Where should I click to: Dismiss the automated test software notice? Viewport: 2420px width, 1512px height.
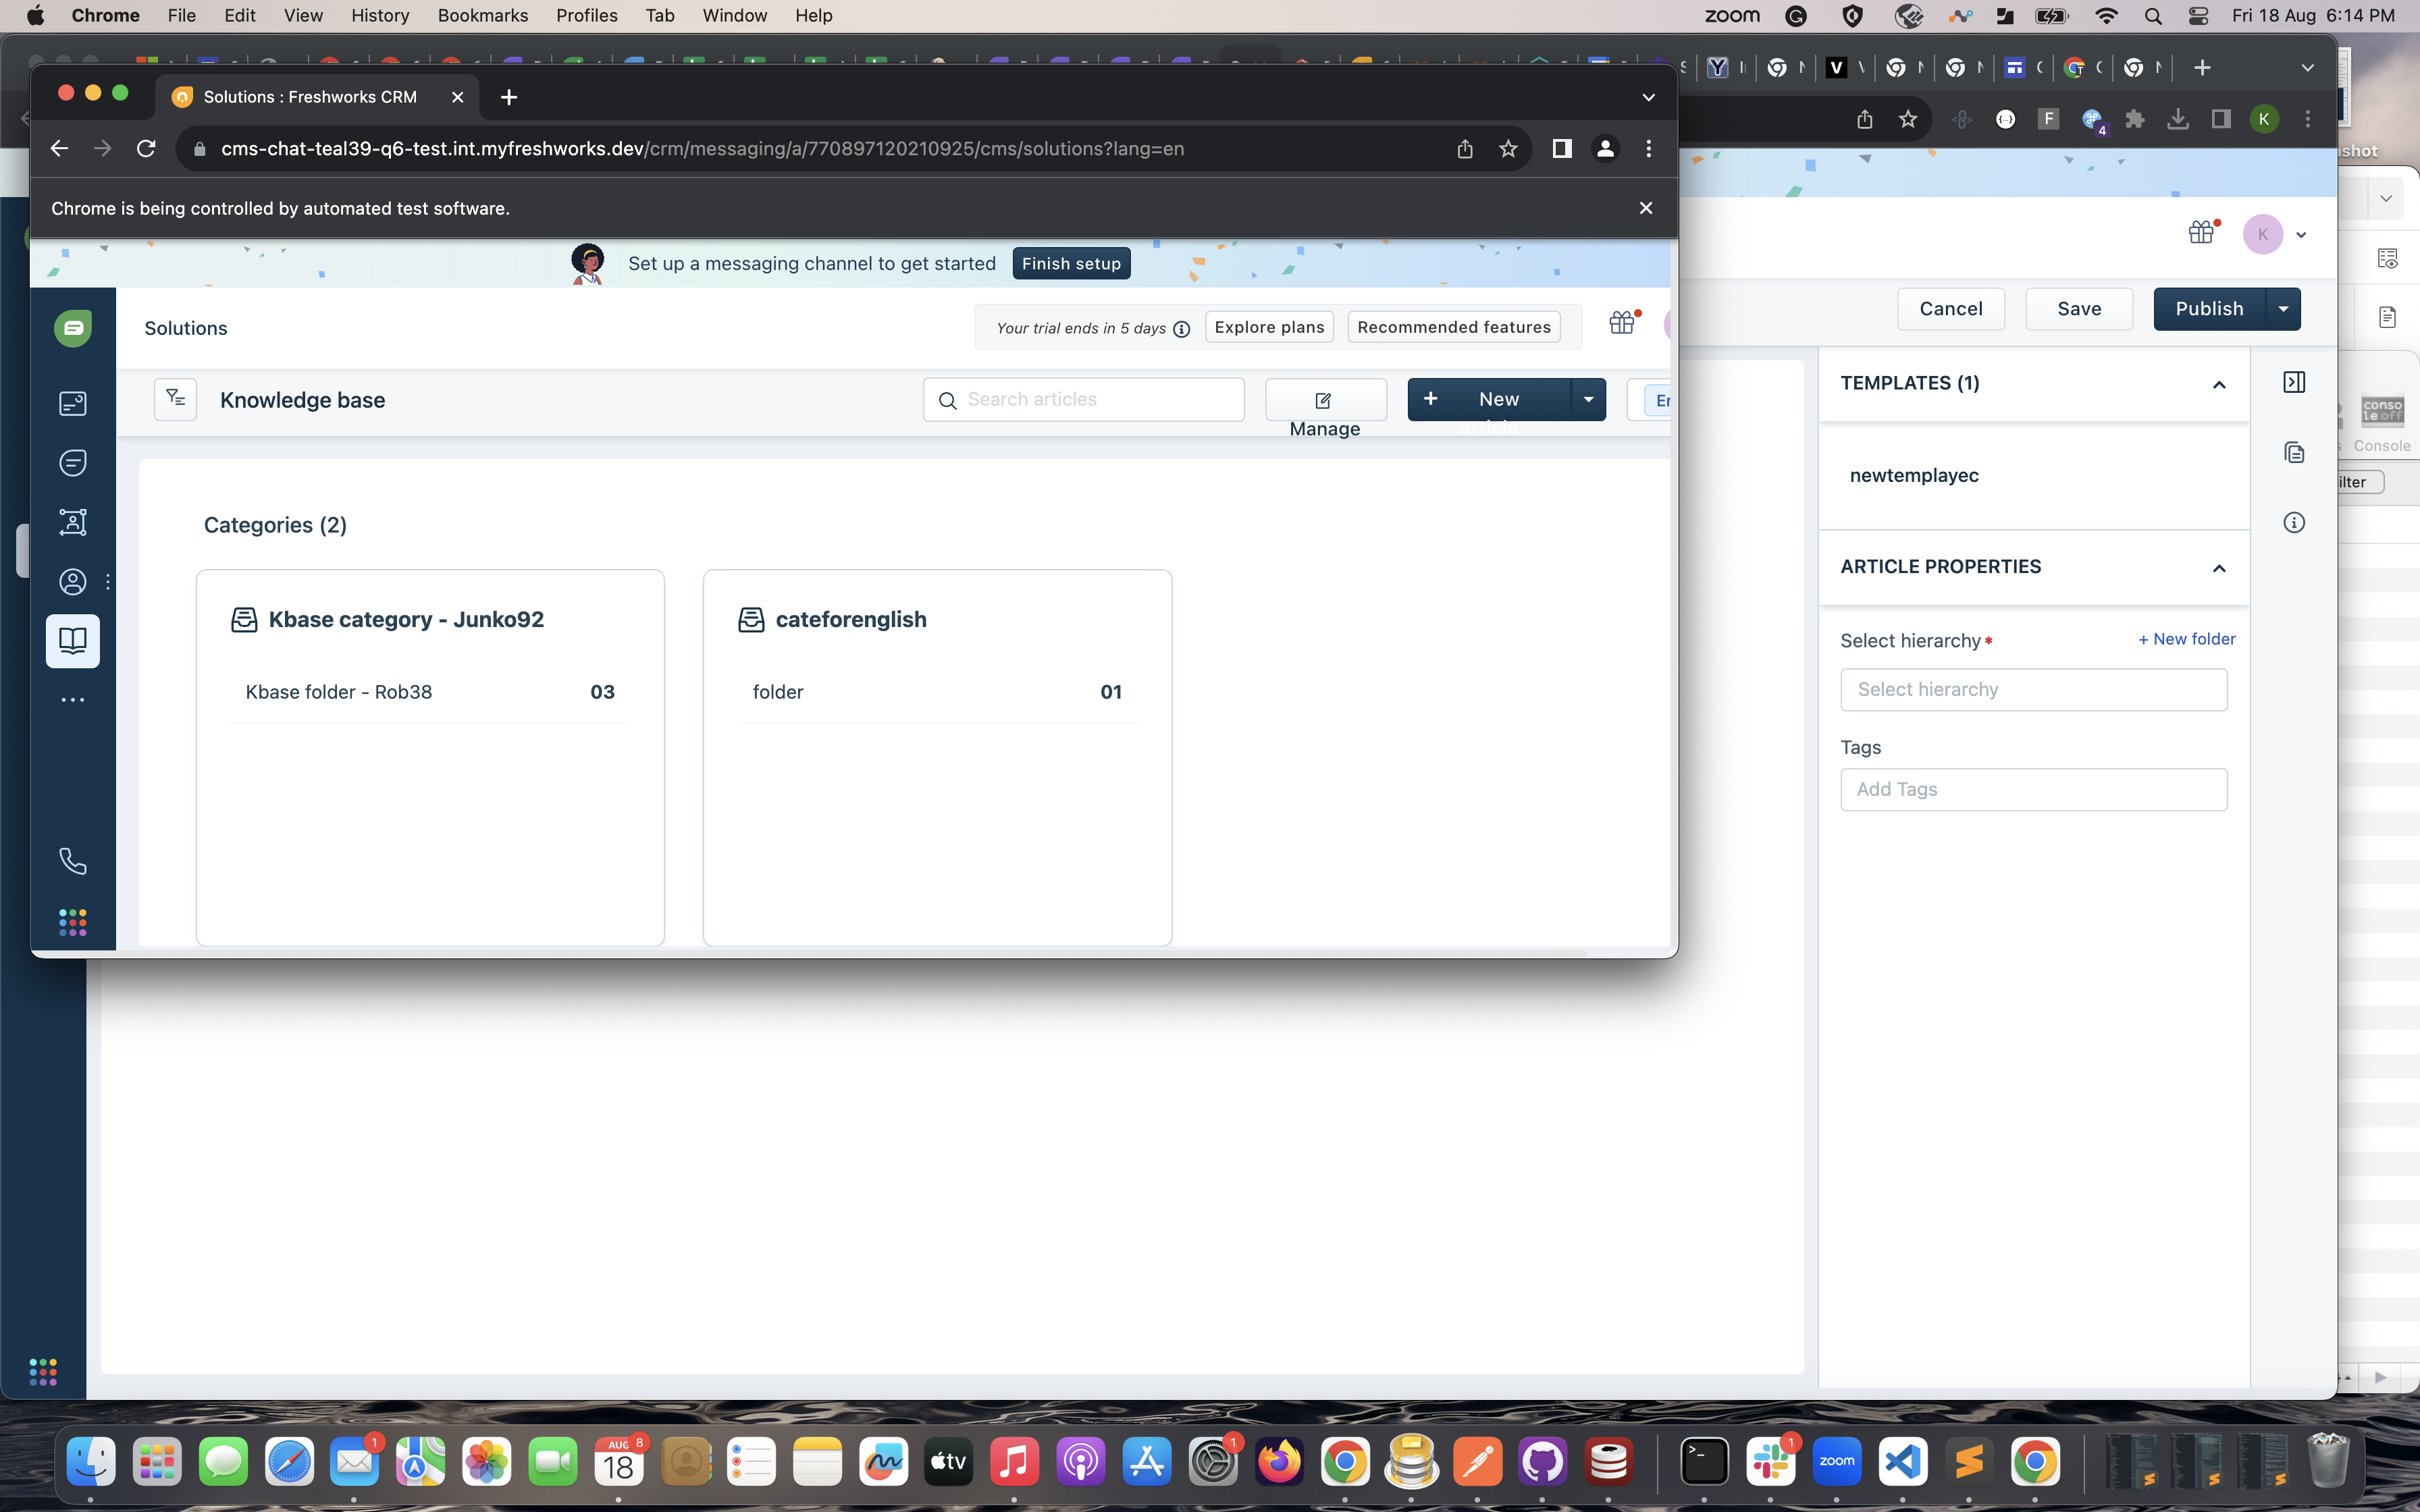point(1645,208)
